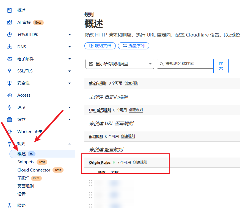Click the AI 审核 robot icon

point(10,23)
